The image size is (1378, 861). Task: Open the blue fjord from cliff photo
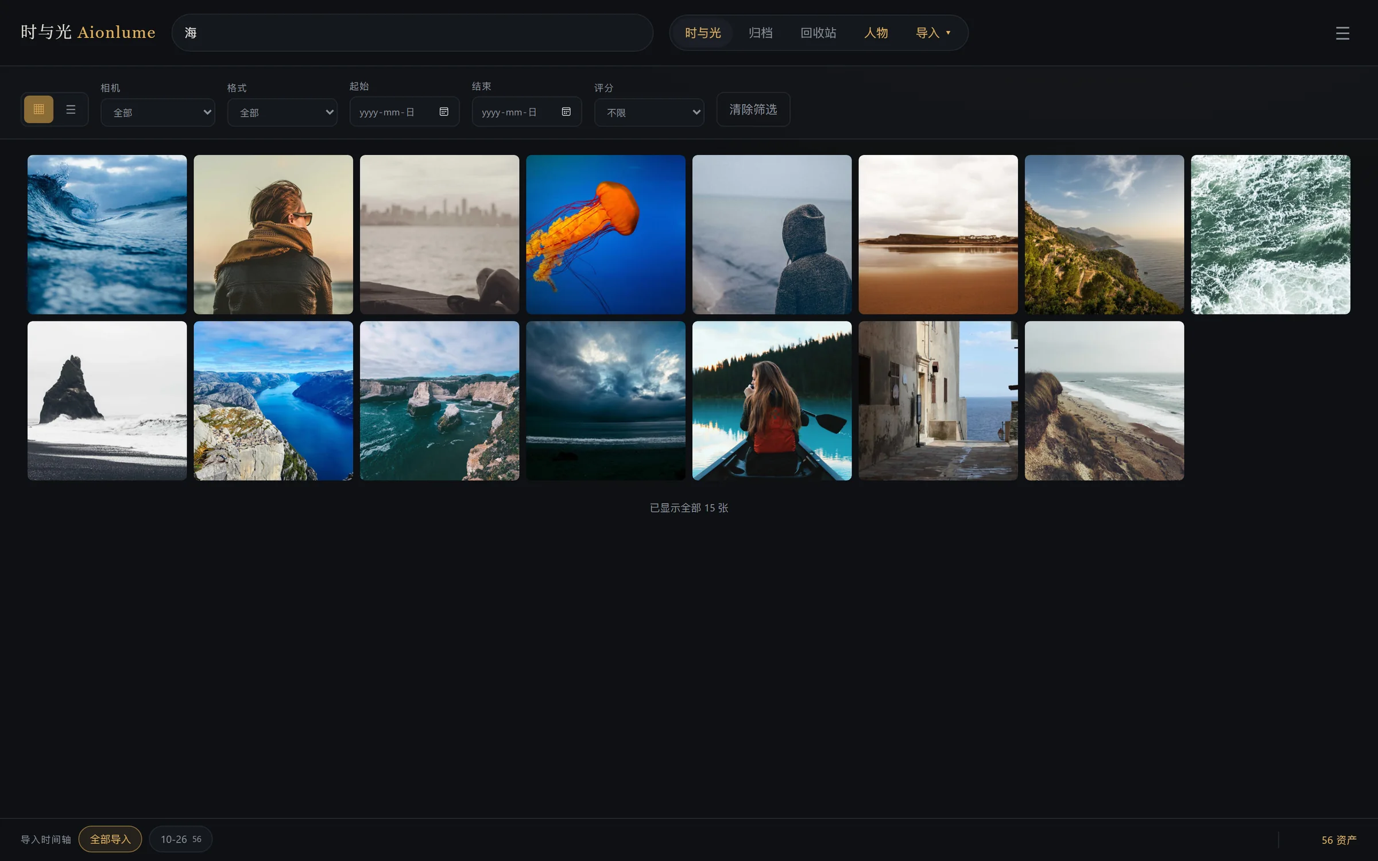[273, 401]
